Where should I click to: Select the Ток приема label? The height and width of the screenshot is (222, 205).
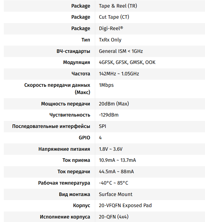tap(76, 160)
